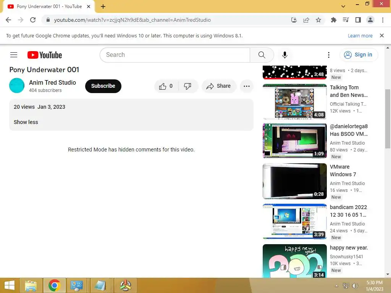Reload the YouTube page

click(x=33, y=20)
